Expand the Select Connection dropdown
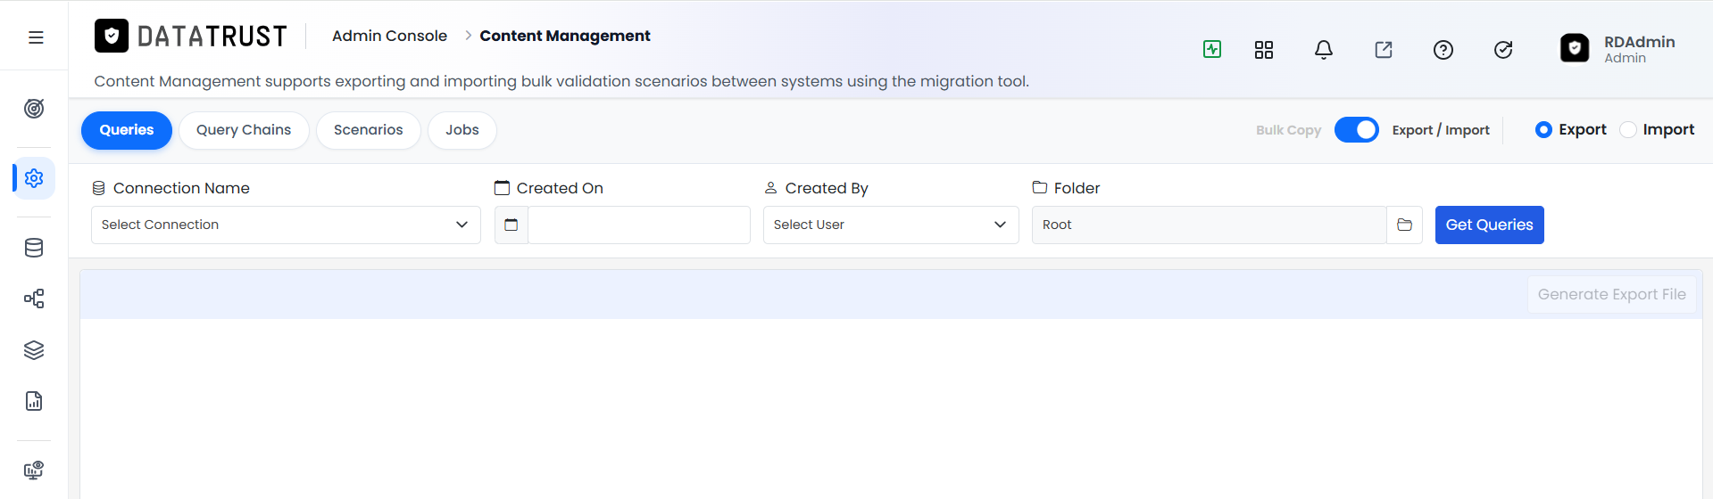This screenshot has width=1713, height=499. 286,225
